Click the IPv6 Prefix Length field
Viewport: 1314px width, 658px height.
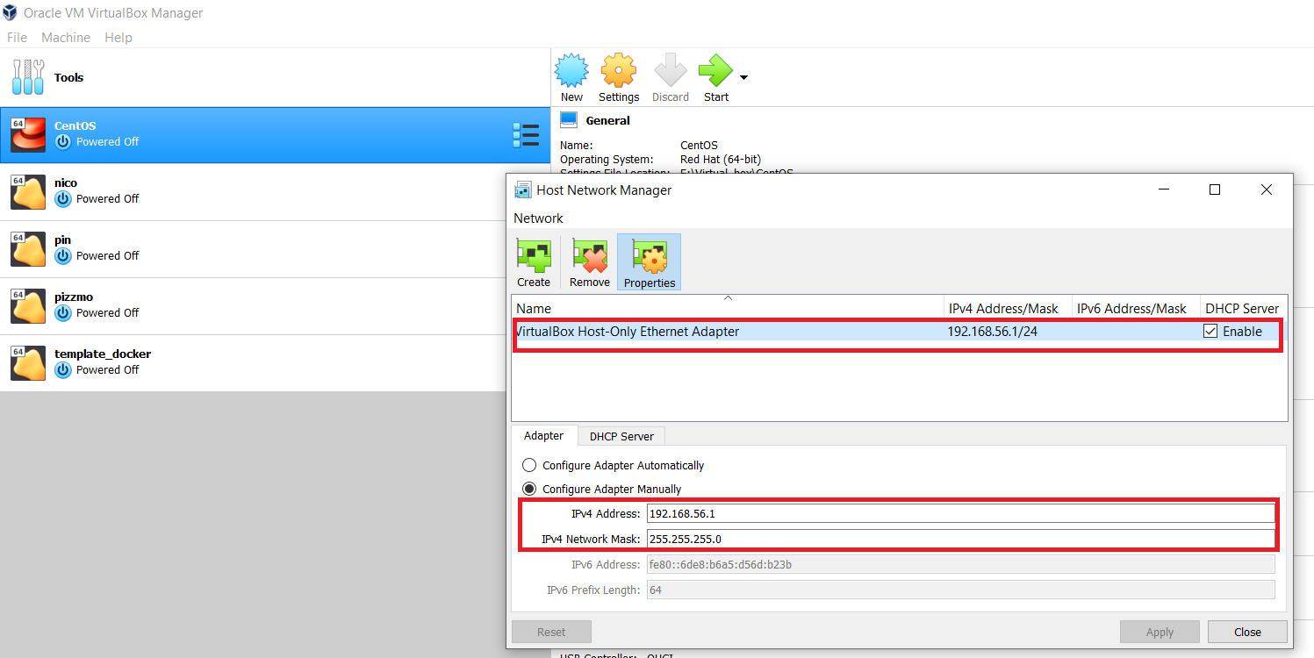(x=960, y=590)
